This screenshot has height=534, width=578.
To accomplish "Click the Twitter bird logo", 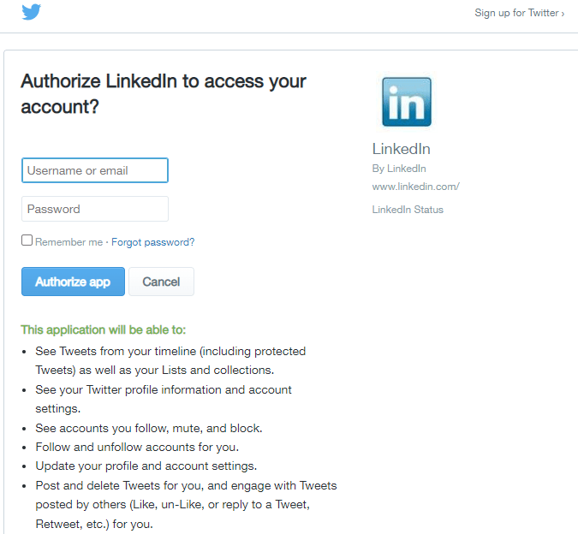I will point(32,13).
